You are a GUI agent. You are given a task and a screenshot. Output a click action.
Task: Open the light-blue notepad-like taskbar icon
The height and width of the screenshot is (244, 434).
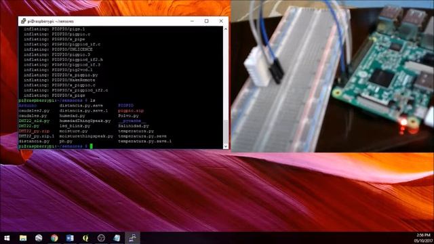[117, 238]
